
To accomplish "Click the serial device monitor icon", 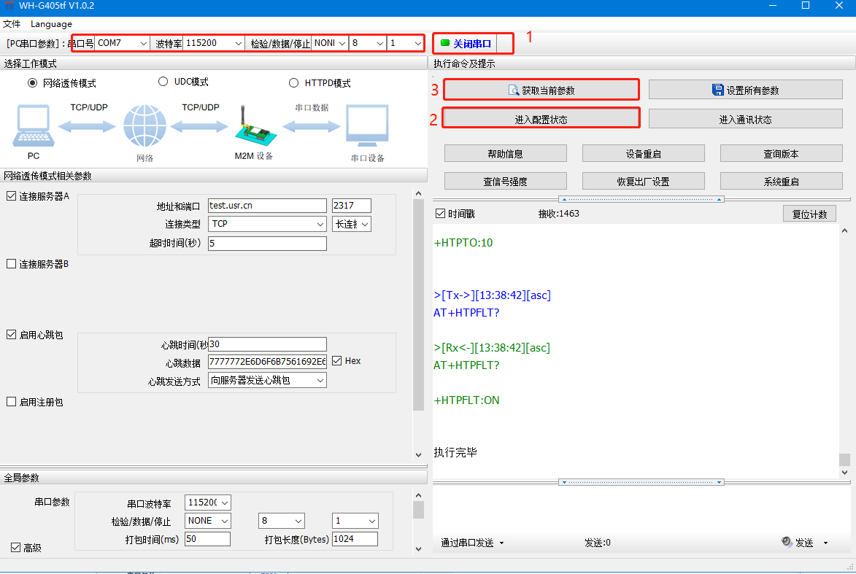I will [x=367, y=127].
